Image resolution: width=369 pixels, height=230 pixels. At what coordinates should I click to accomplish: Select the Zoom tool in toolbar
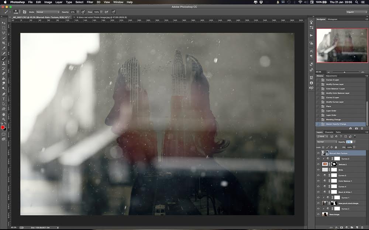[4, 119]
